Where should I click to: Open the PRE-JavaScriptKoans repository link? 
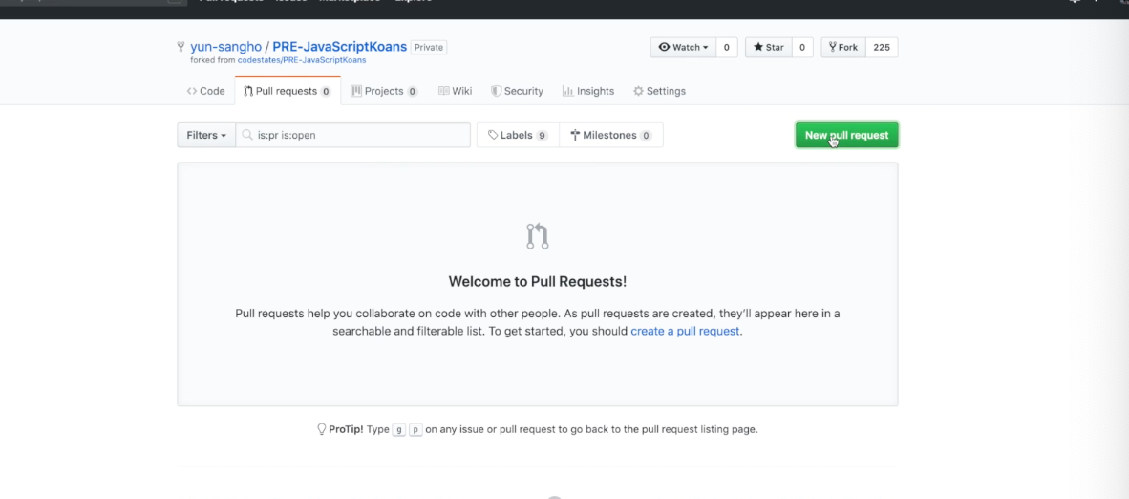click(340, 47)
